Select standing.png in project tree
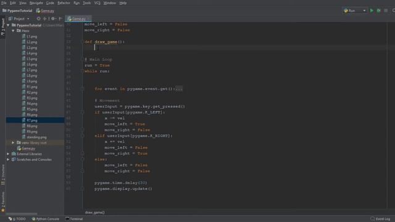The image size is (395, 222). 35,137
